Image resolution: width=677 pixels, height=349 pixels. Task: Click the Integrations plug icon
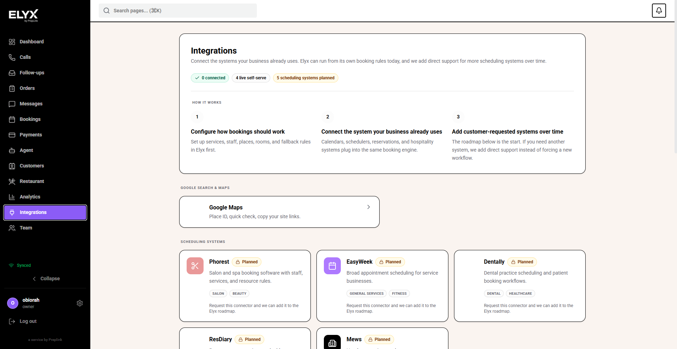tap(12, 213)
